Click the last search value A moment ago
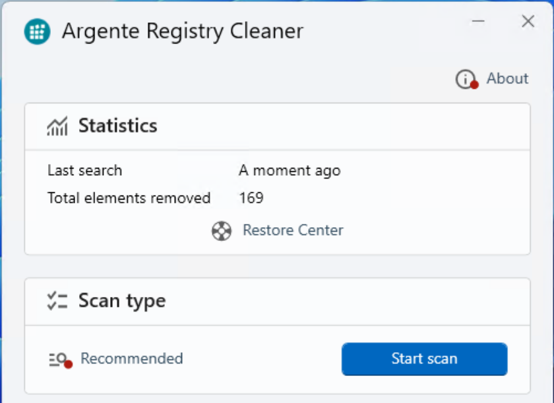This screenshot has width=554, height=403. (x=290, y=170)
